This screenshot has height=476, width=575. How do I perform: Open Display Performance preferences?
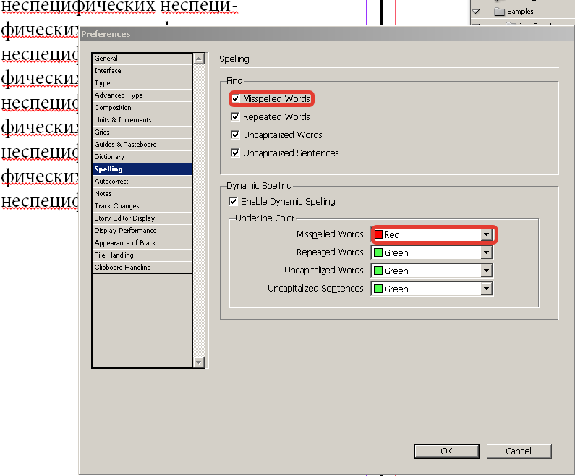coord(142,230)
